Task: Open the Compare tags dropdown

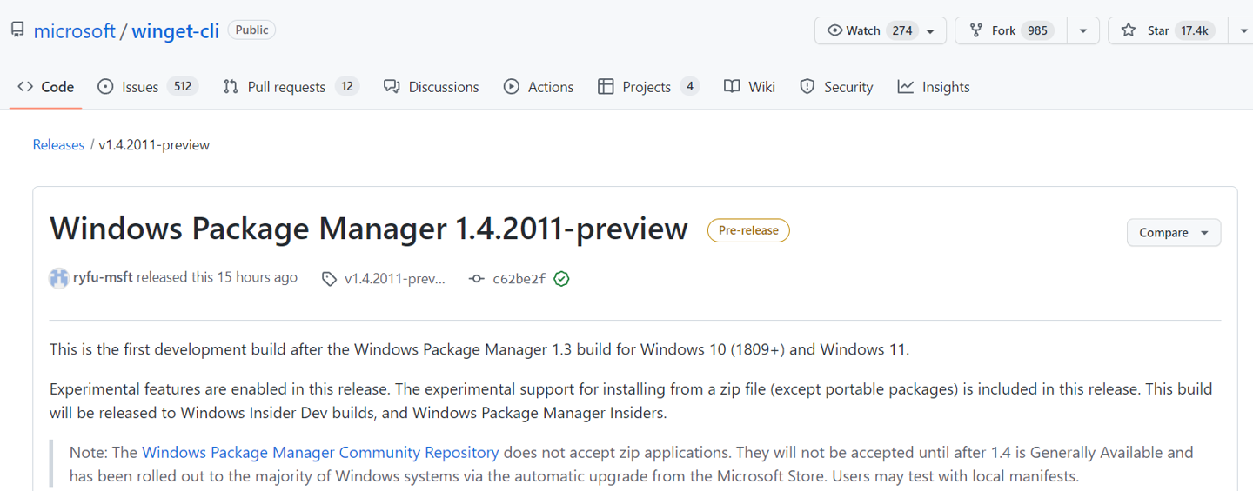Action: (1173, 233)
